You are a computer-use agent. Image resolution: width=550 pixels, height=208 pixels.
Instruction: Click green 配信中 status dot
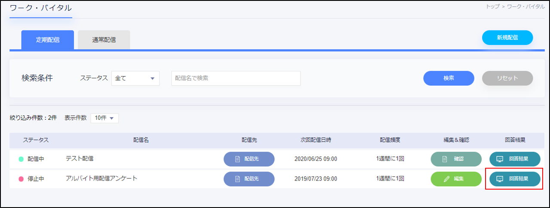click(x=21, y=159)
